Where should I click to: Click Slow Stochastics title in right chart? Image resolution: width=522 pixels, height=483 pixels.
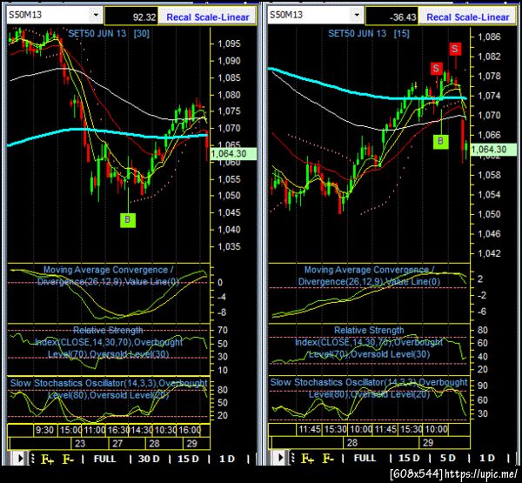(x=369, y=388)
